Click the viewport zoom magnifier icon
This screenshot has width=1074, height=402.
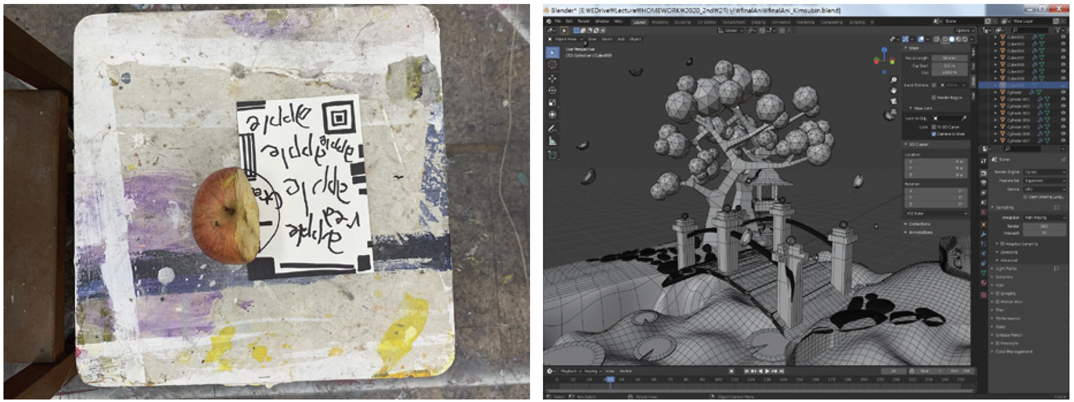tap(893, 80)
